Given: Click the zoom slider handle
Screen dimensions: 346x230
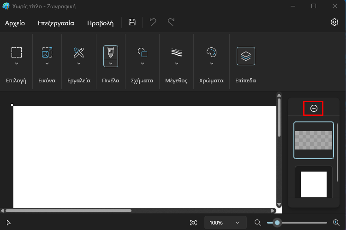Looking at the screenshot, I should coord(277,223).
